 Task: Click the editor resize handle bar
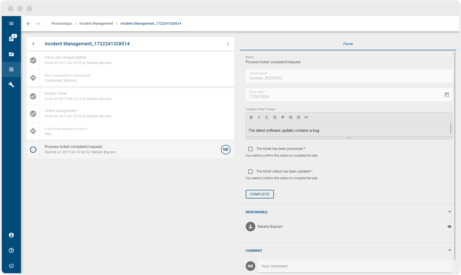coord(349,138)
